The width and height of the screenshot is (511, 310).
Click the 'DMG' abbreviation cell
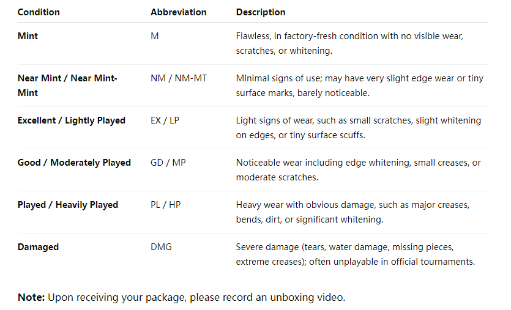coord(161,247)
